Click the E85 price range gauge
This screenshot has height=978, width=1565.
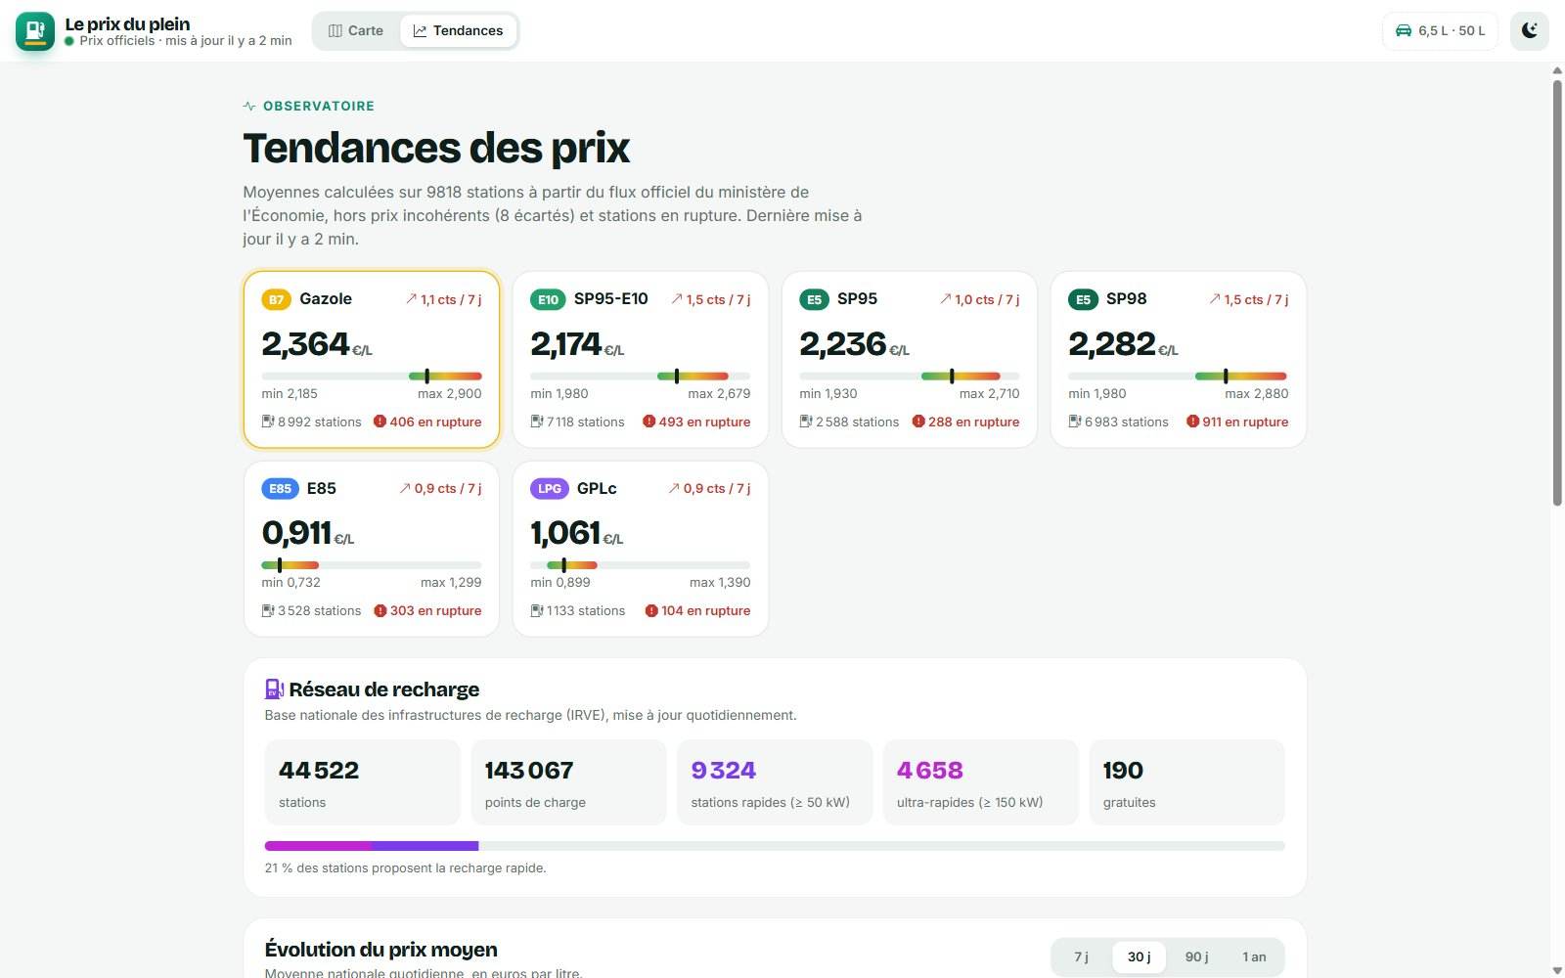pyautogui.click(x=372, y=564)
